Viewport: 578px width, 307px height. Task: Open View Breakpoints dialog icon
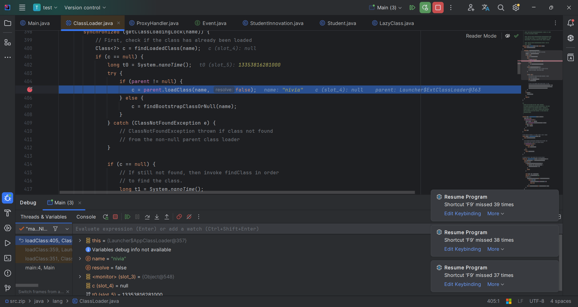[x=179, y=217]
